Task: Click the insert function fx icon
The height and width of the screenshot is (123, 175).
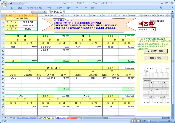Action: (x=45, y=12)
